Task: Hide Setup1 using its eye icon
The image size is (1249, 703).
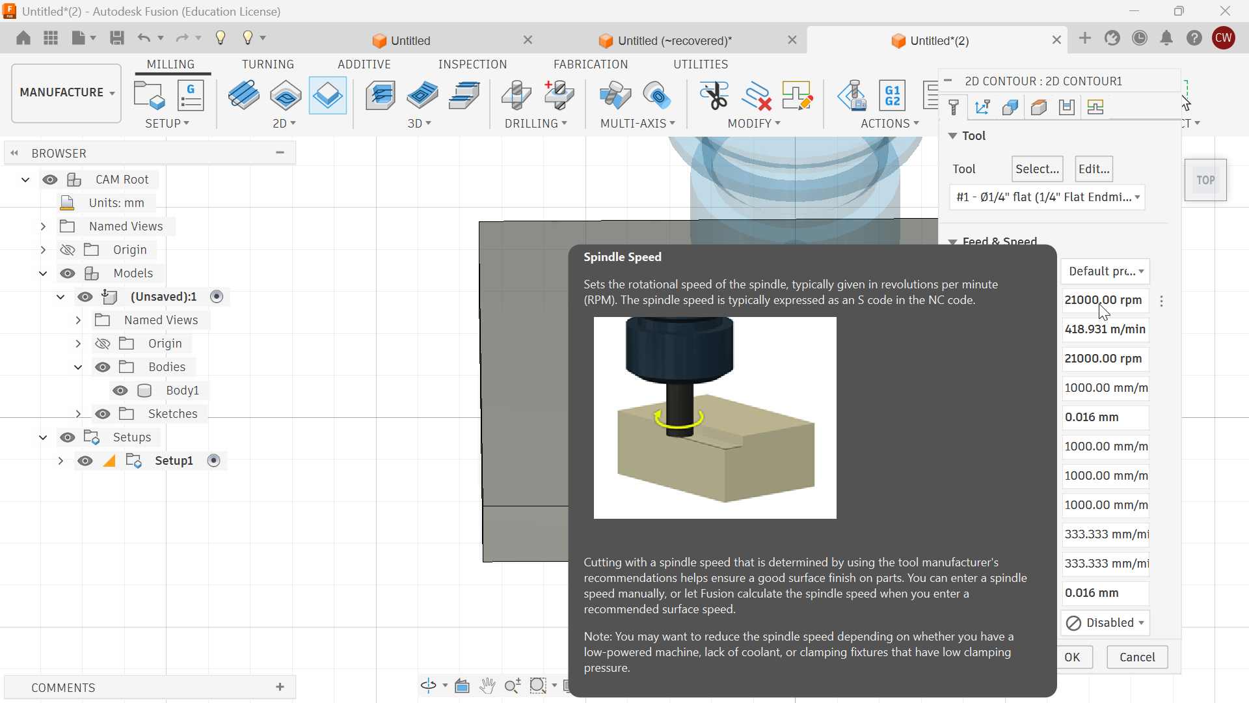Action: 85,461
